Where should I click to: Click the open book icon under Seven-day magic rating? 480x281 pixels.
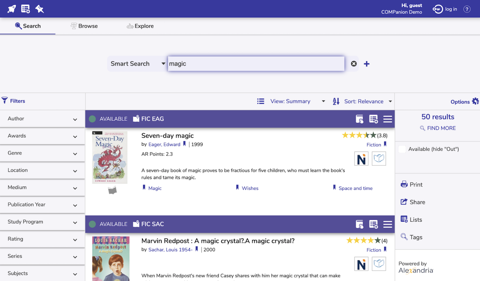point(379,159)
